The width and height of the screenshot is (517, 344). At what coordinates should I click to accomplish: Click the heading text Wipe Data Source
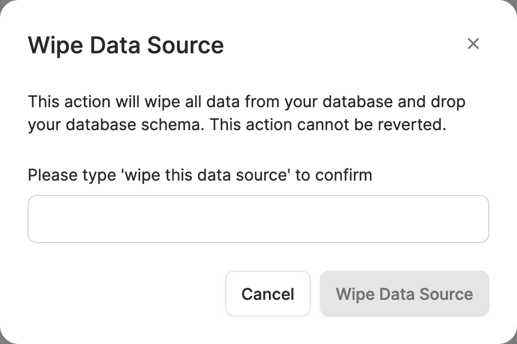(126, 45)
